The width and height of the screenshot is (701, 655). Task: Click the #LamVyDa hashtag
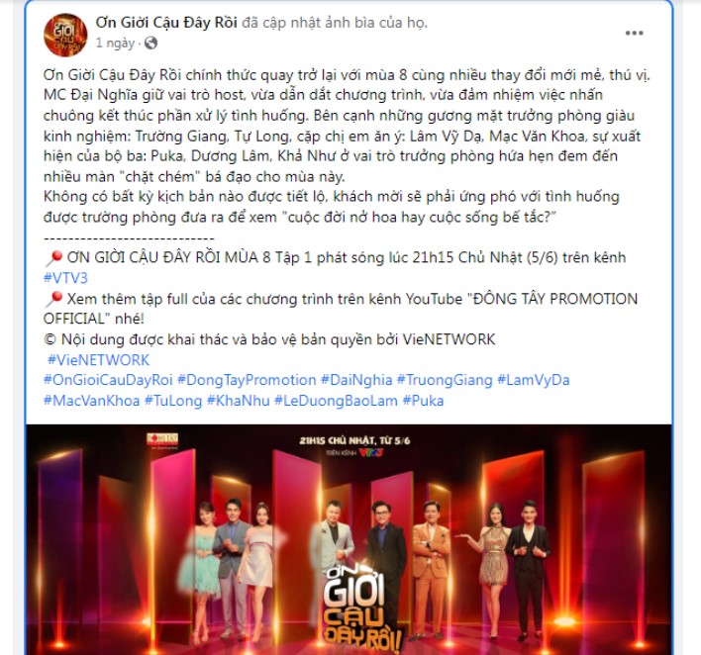(534, 380)
